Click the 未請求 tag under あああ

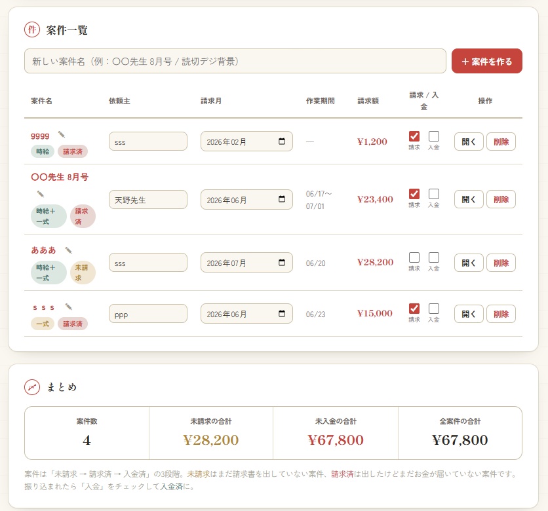click(82, 273)
